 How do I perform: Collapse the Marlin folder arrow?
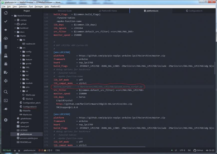pyautogui.click(x=15, y=36)
